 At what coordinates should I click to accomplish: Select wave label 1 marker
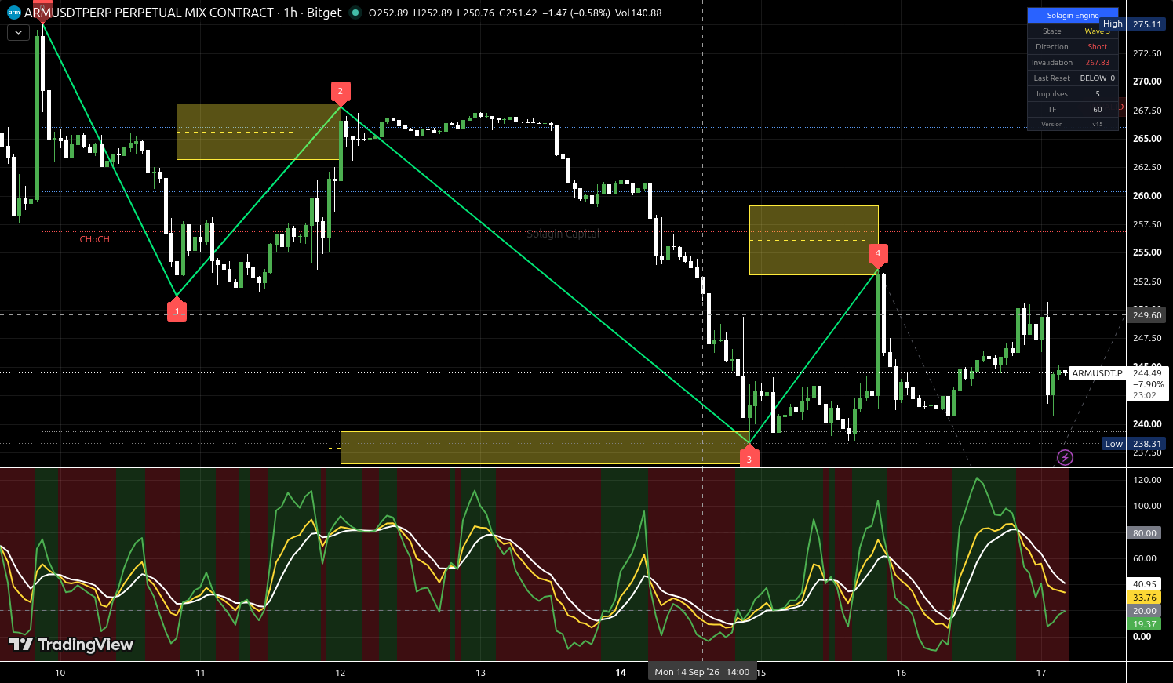click(x=177, y=311)
